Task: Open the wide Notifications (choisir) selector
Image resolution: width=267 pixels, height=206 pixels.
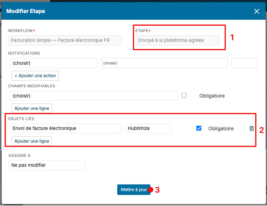Action: click(x=165, y=63)
